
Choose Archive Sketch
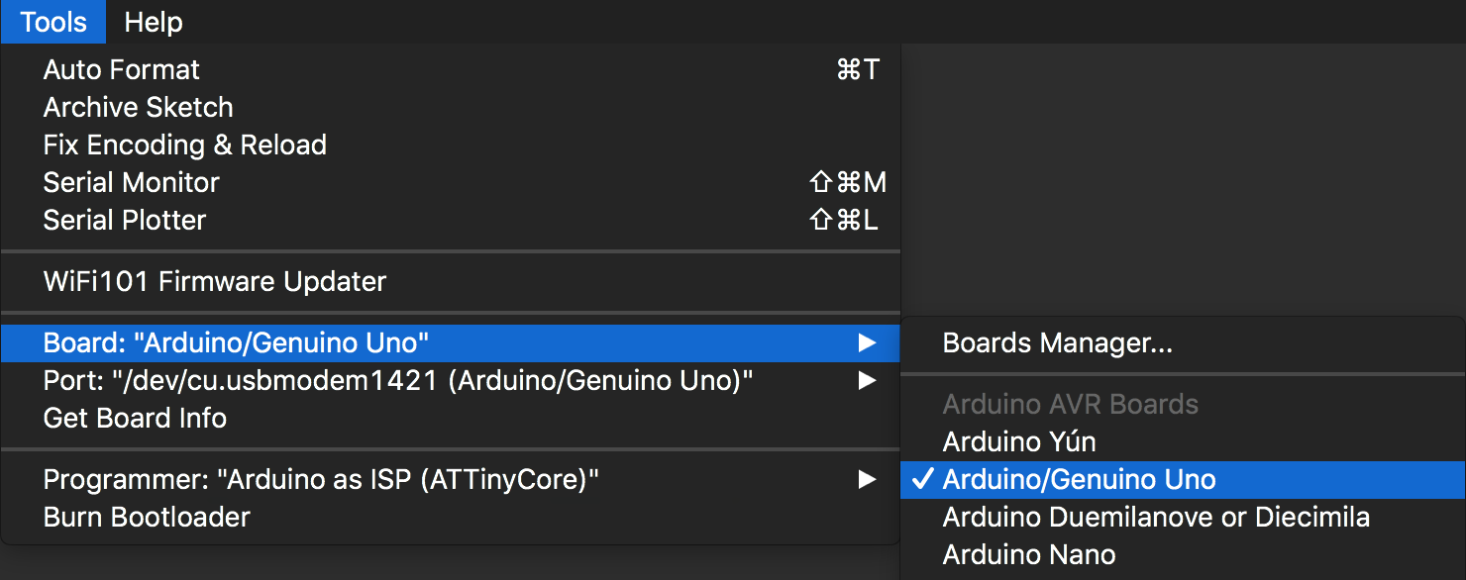point(139,108)
